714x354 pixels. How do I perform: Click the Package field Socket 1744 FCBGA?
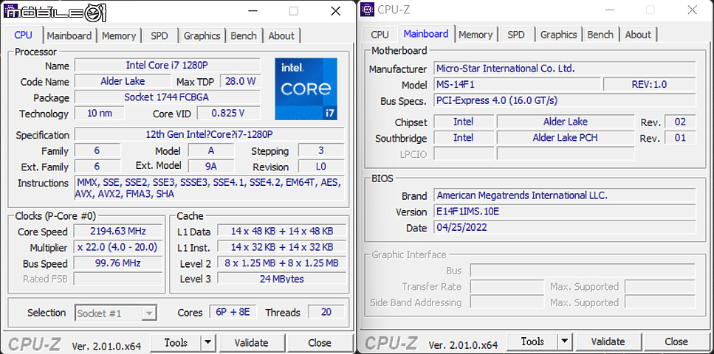point(167,97)
